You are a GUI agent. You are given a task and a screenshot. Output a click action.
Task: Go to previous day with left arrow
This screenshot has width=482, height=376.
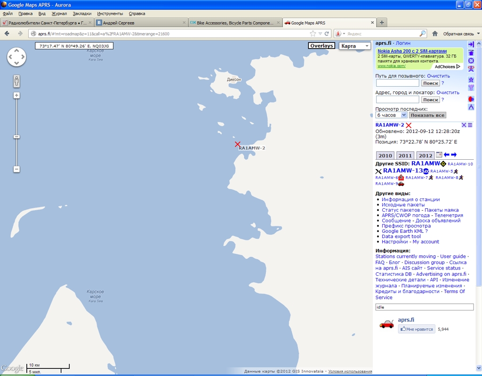click(447, 155)
